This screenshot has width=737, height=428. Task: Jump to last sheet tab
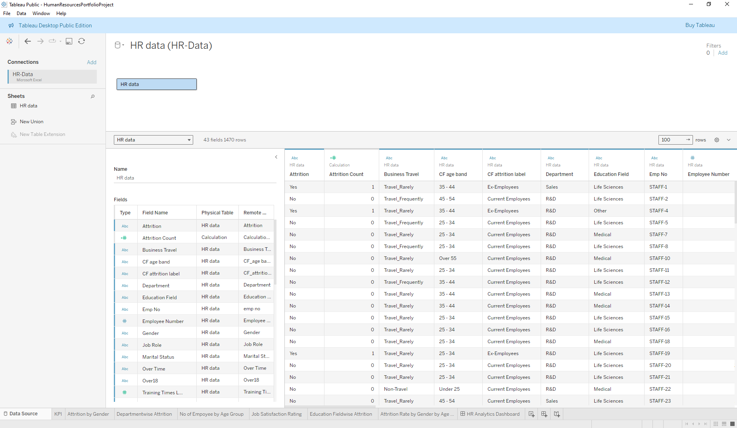pos(706,424)
